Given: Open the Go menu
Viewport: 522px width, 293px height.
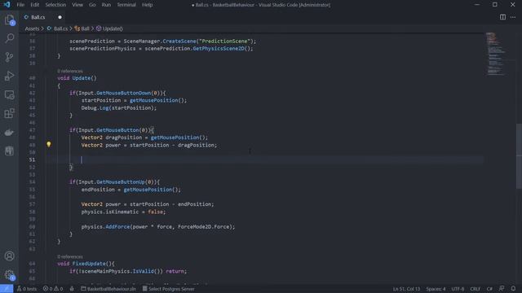Looking at the screenshot, I should pos(92,5).
